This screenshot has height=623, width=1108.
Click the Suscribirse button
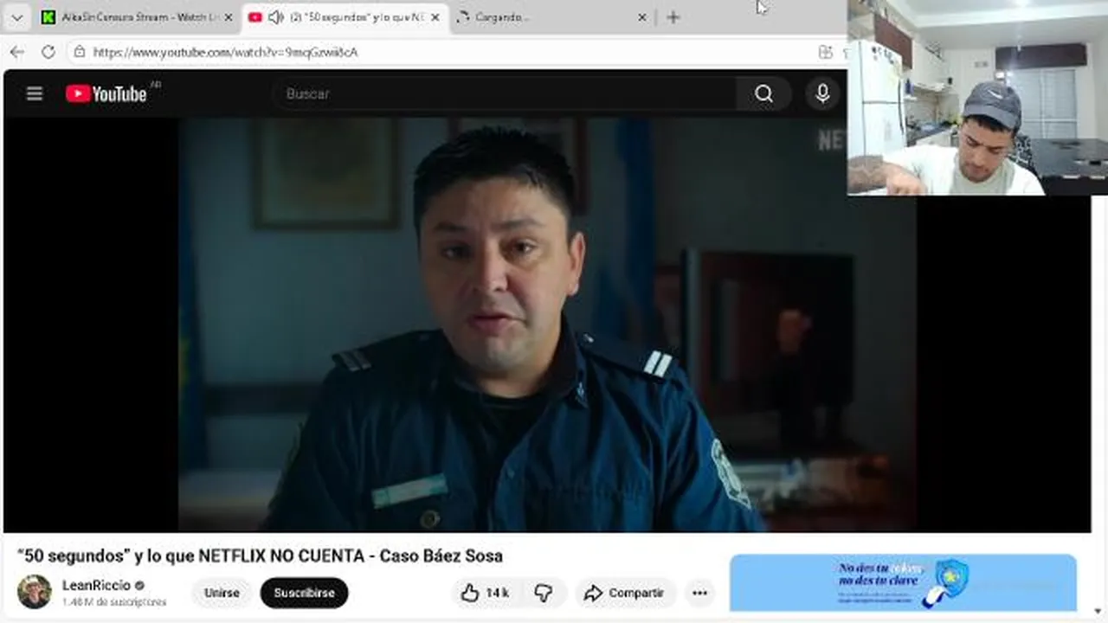(304, 593)
